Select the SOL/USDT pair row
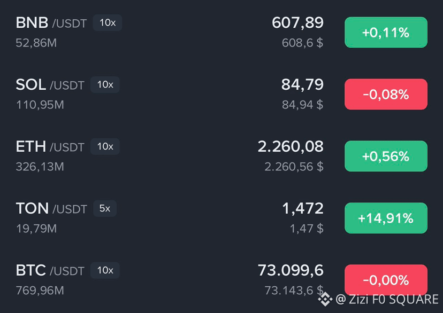Image resolution: width=443 pixels, height=313 pixels. pos(222,94)
